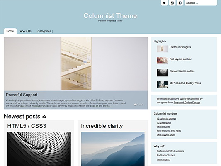Open the Instagram social icon
Viewport: 221px width, 166px height.
[x=172, y=3]
